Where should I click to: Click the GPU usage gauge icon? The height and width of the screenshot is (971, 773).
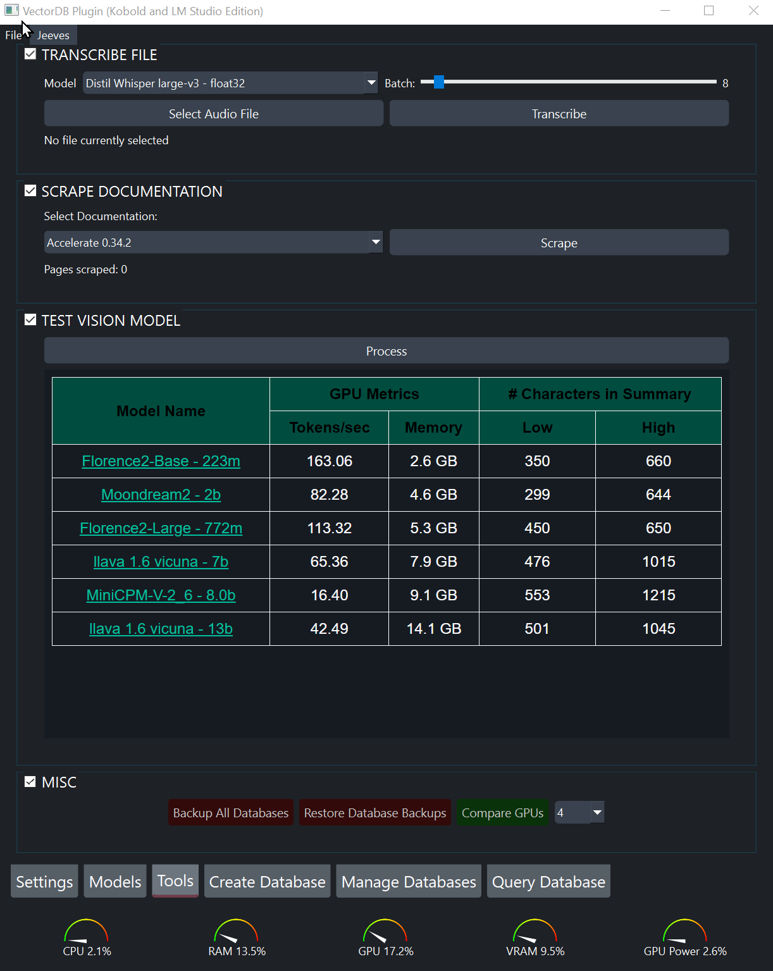click(385, 931)
